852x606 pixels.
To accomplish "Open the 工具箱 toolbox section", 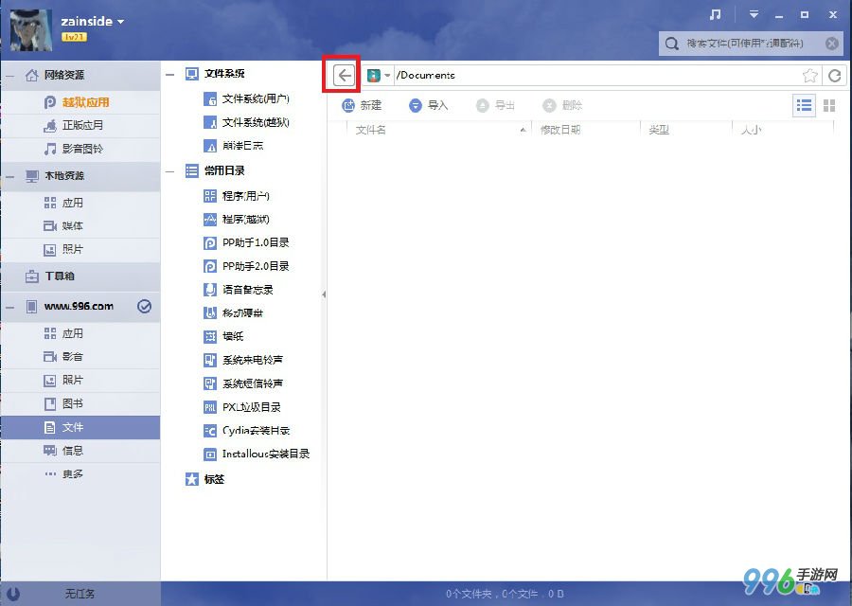I will [80, 276].
